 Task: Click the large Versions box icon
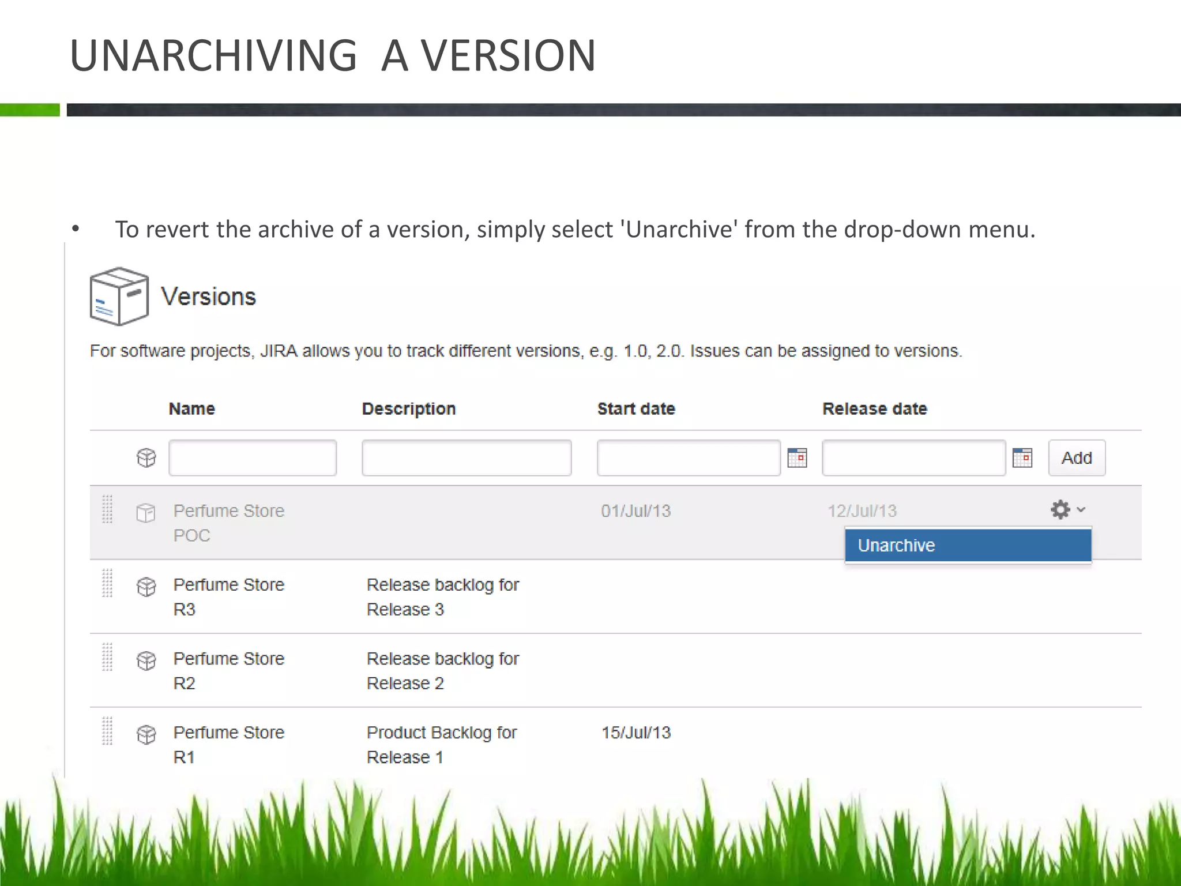pyautogui.click(x=119, y=296)
